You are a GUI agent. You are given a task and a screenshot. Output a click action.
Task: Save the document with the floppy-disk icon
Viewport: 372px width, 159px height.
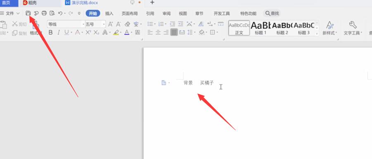tap(28, 13)
